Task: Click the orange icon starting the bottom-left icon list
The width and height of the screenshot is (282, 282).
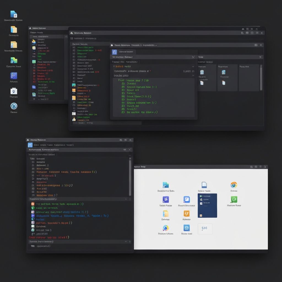Action: tap(33, 204)
